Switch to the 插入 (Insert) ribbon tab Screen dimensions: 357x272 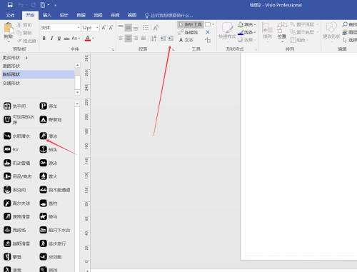pos(47,16)
